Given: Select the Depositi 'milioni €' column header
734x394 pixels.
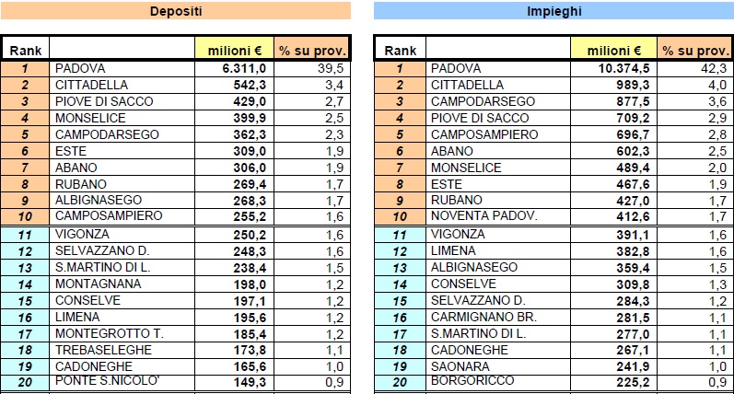Looking at the screenshot, I should (x=235, y=49).
